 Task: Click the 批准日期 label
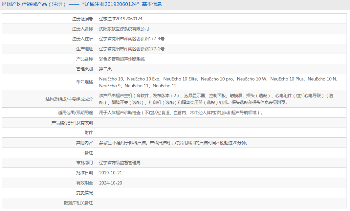84,173
